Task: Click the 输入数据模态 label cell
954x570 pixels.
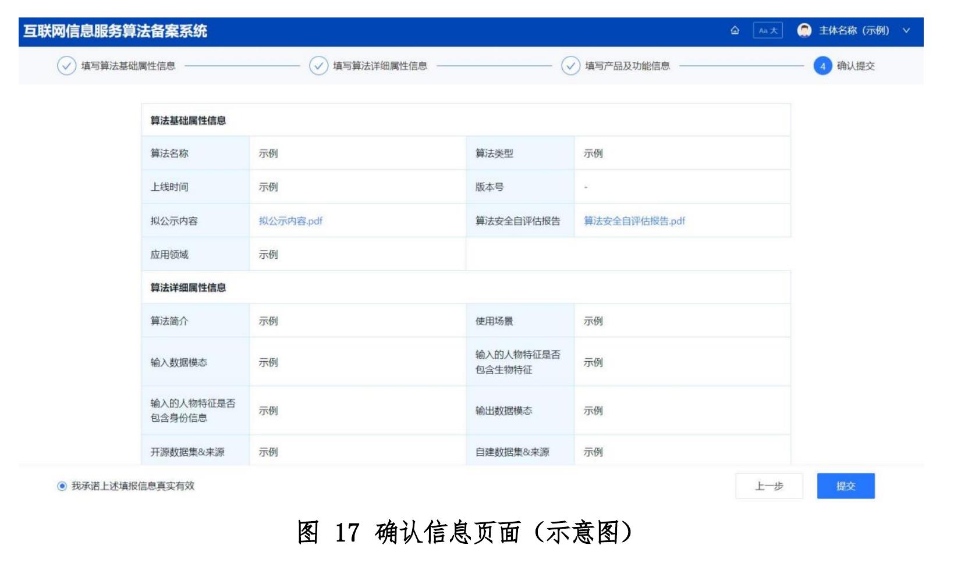Action: [196, 362]
